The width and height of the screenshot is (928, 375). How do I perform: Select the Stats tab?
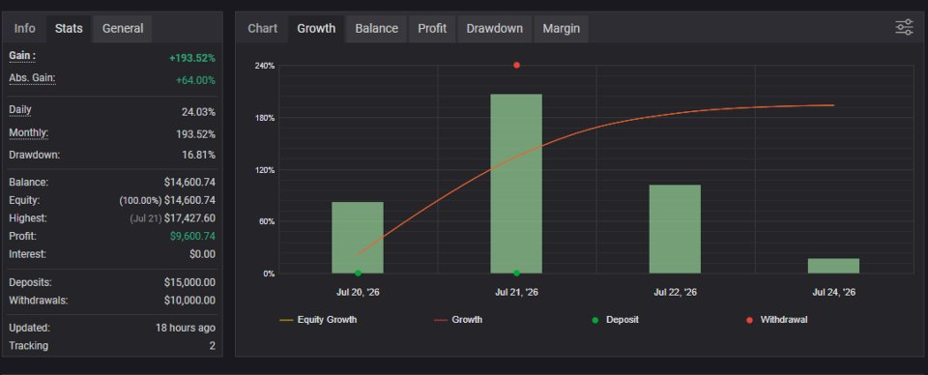(69, 28)
